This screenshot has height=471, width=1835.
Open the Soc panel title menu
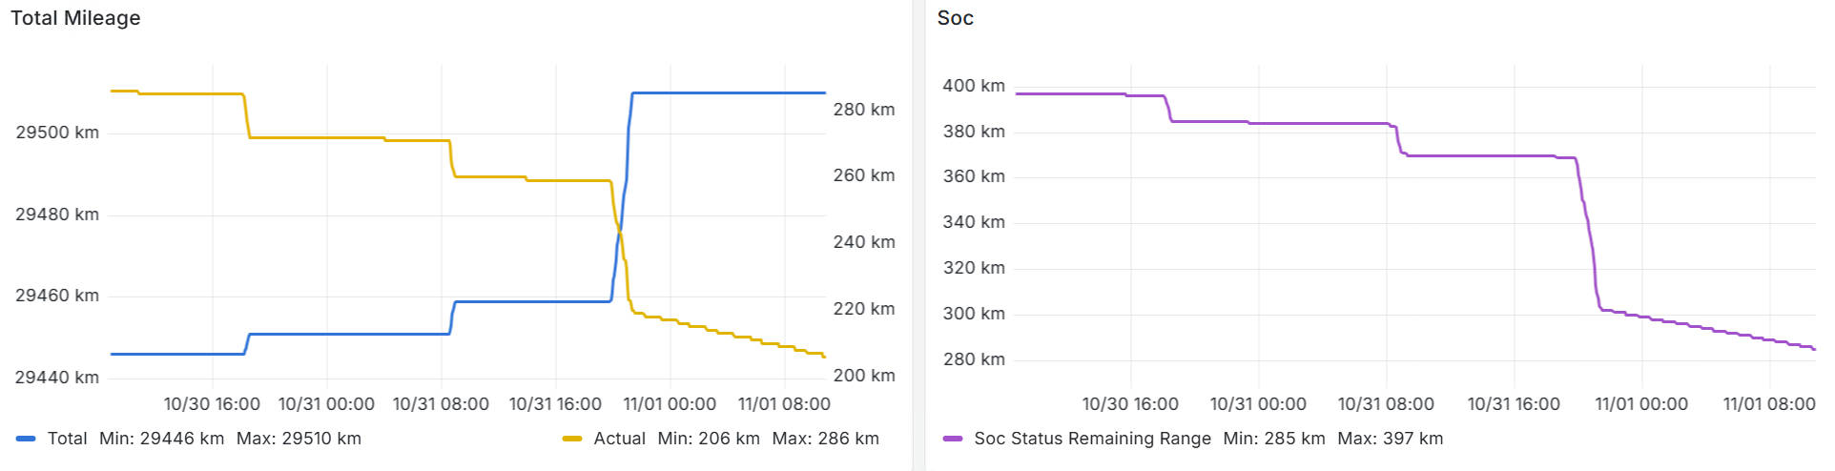pos(955,18)
